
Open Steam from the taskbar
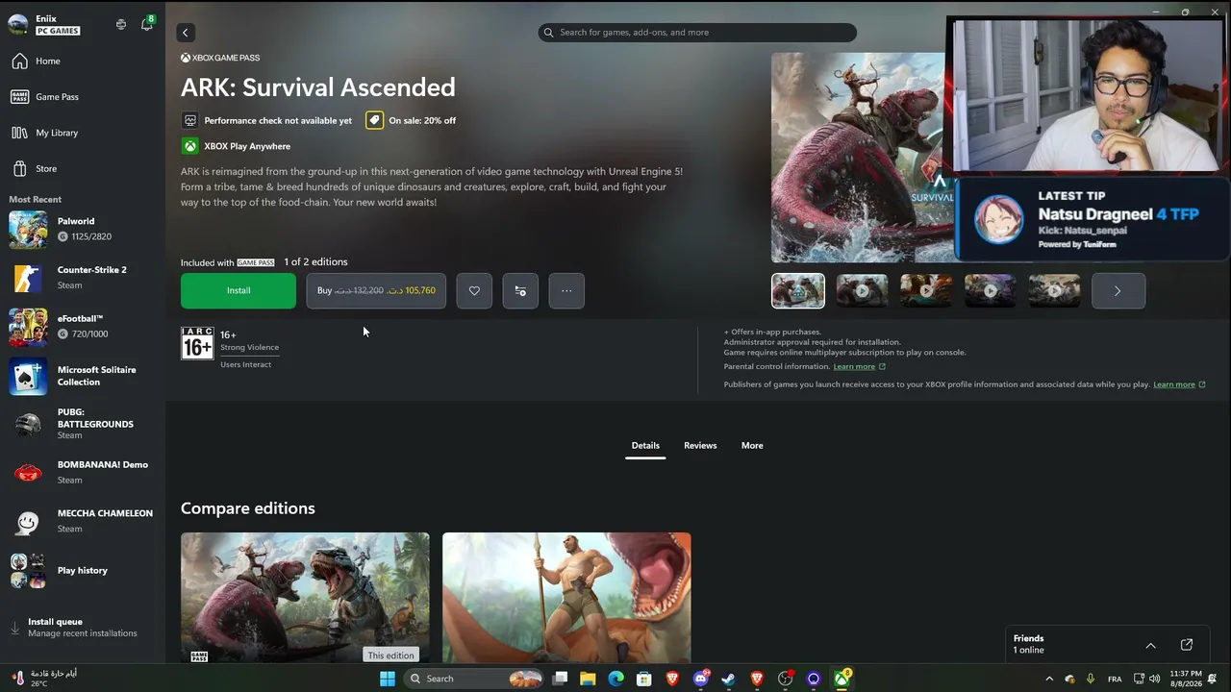pyautogui.click(x=729, y=679)
